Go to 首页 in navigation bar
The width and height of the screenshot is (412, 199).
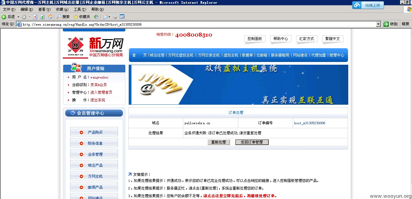point(139,55)
